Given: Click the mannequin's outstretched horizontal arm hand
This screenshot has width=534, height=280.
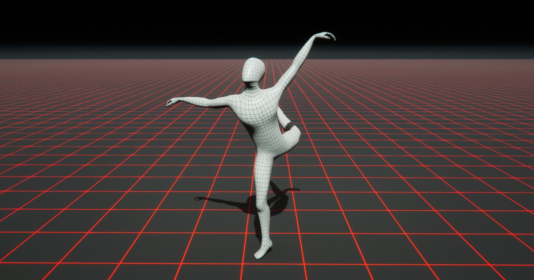Looking at the screenshot, I should [x=173, y=102].
